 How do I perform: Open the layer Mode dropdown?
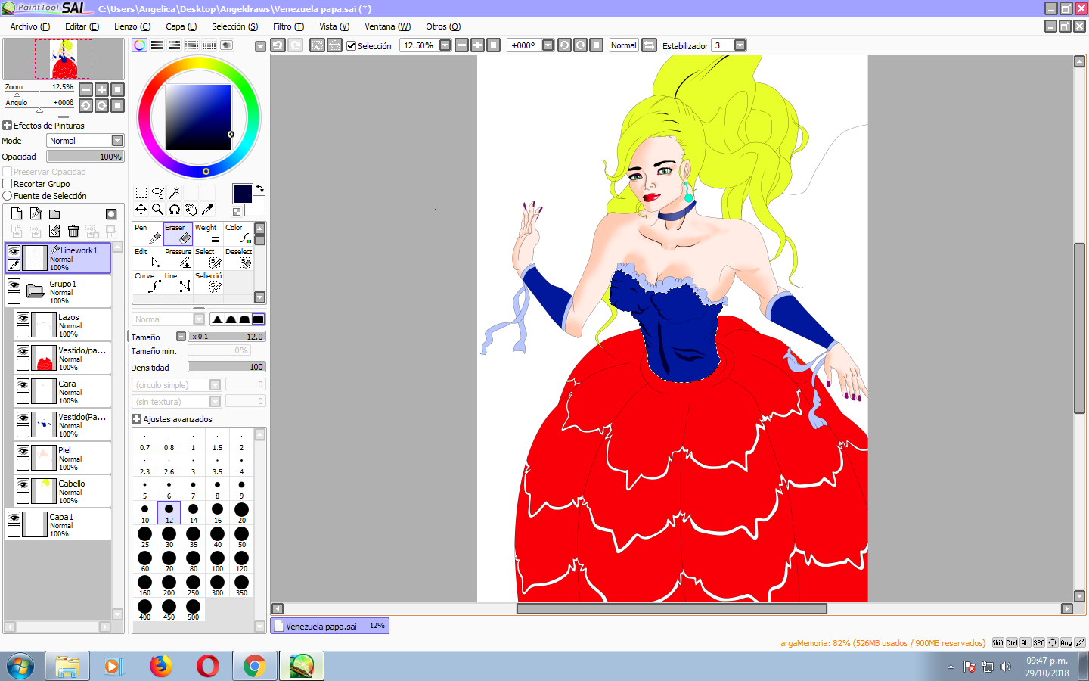(117, 141)
